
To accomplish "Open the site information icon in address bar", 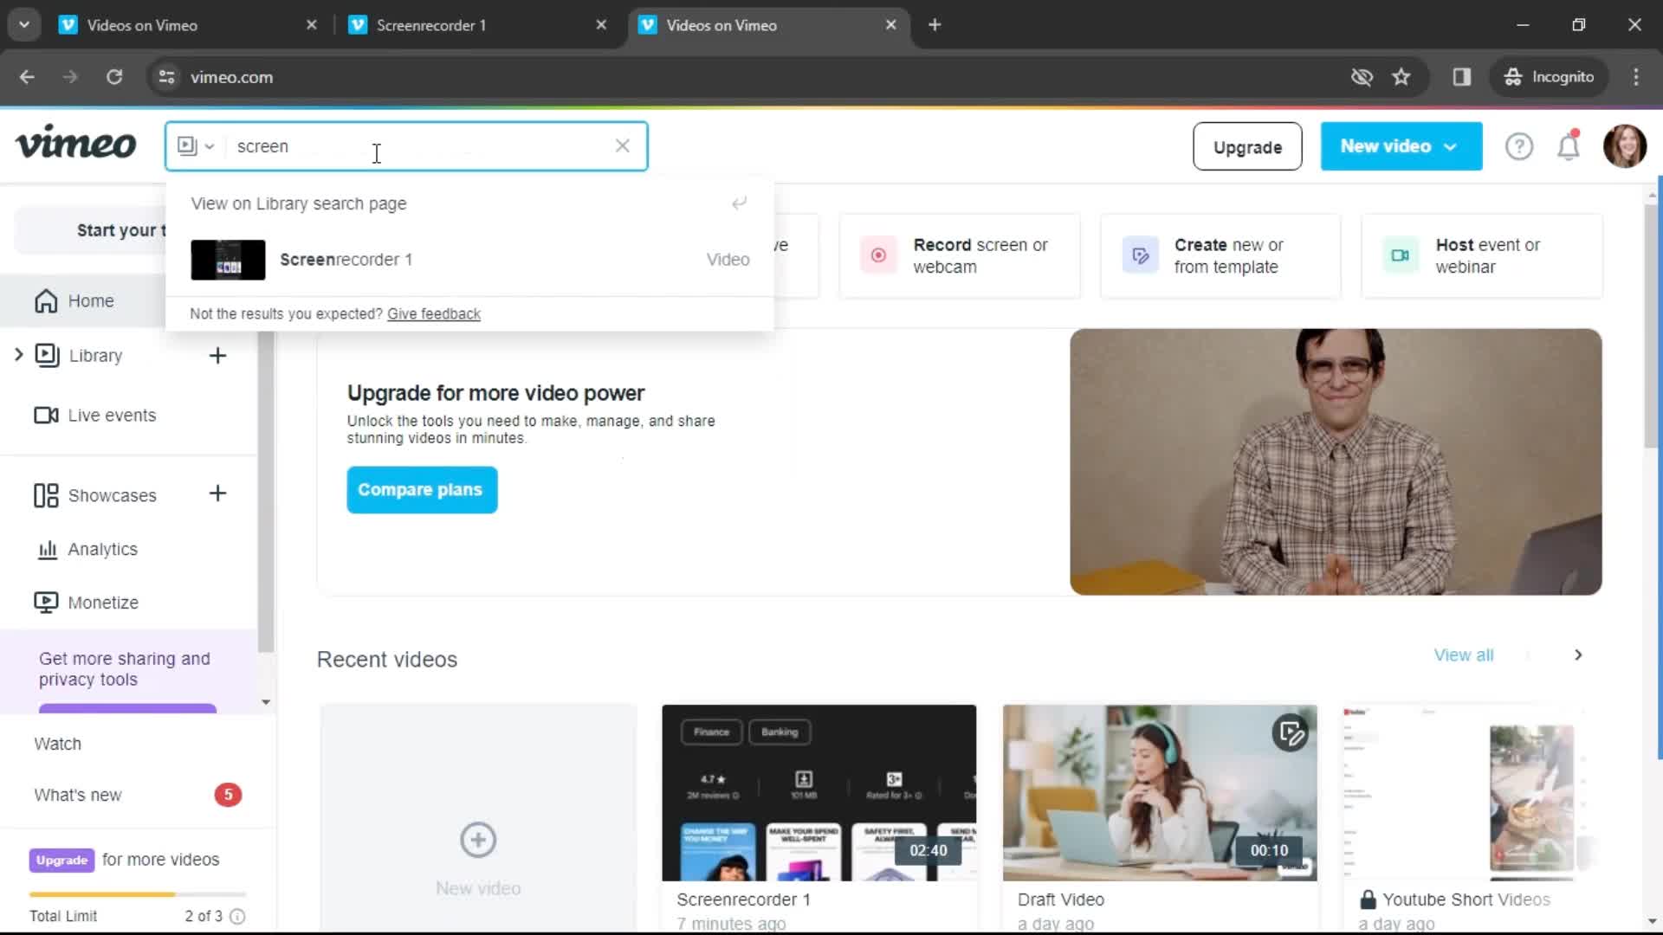I will coord(166,77).
